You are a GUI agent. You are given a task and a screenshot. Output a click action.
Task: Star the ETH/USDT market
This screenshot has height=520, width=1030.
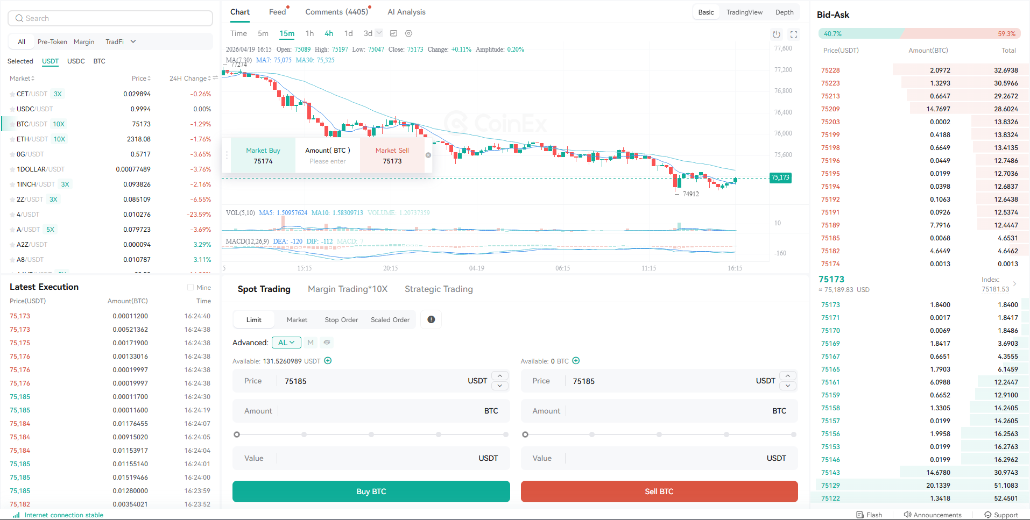[12, 139]
